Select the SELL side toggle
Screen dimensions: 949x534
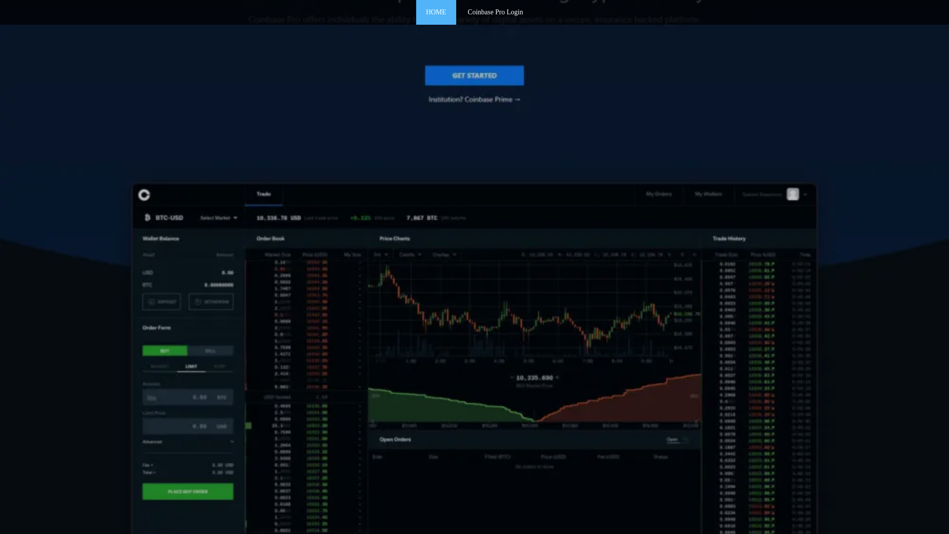coord(211,351)
